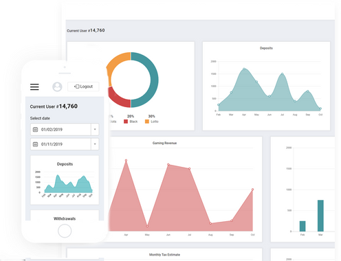Click the 'Monthly Tax Estimate' title
341x261 pixels.
(x=164, y=255)
